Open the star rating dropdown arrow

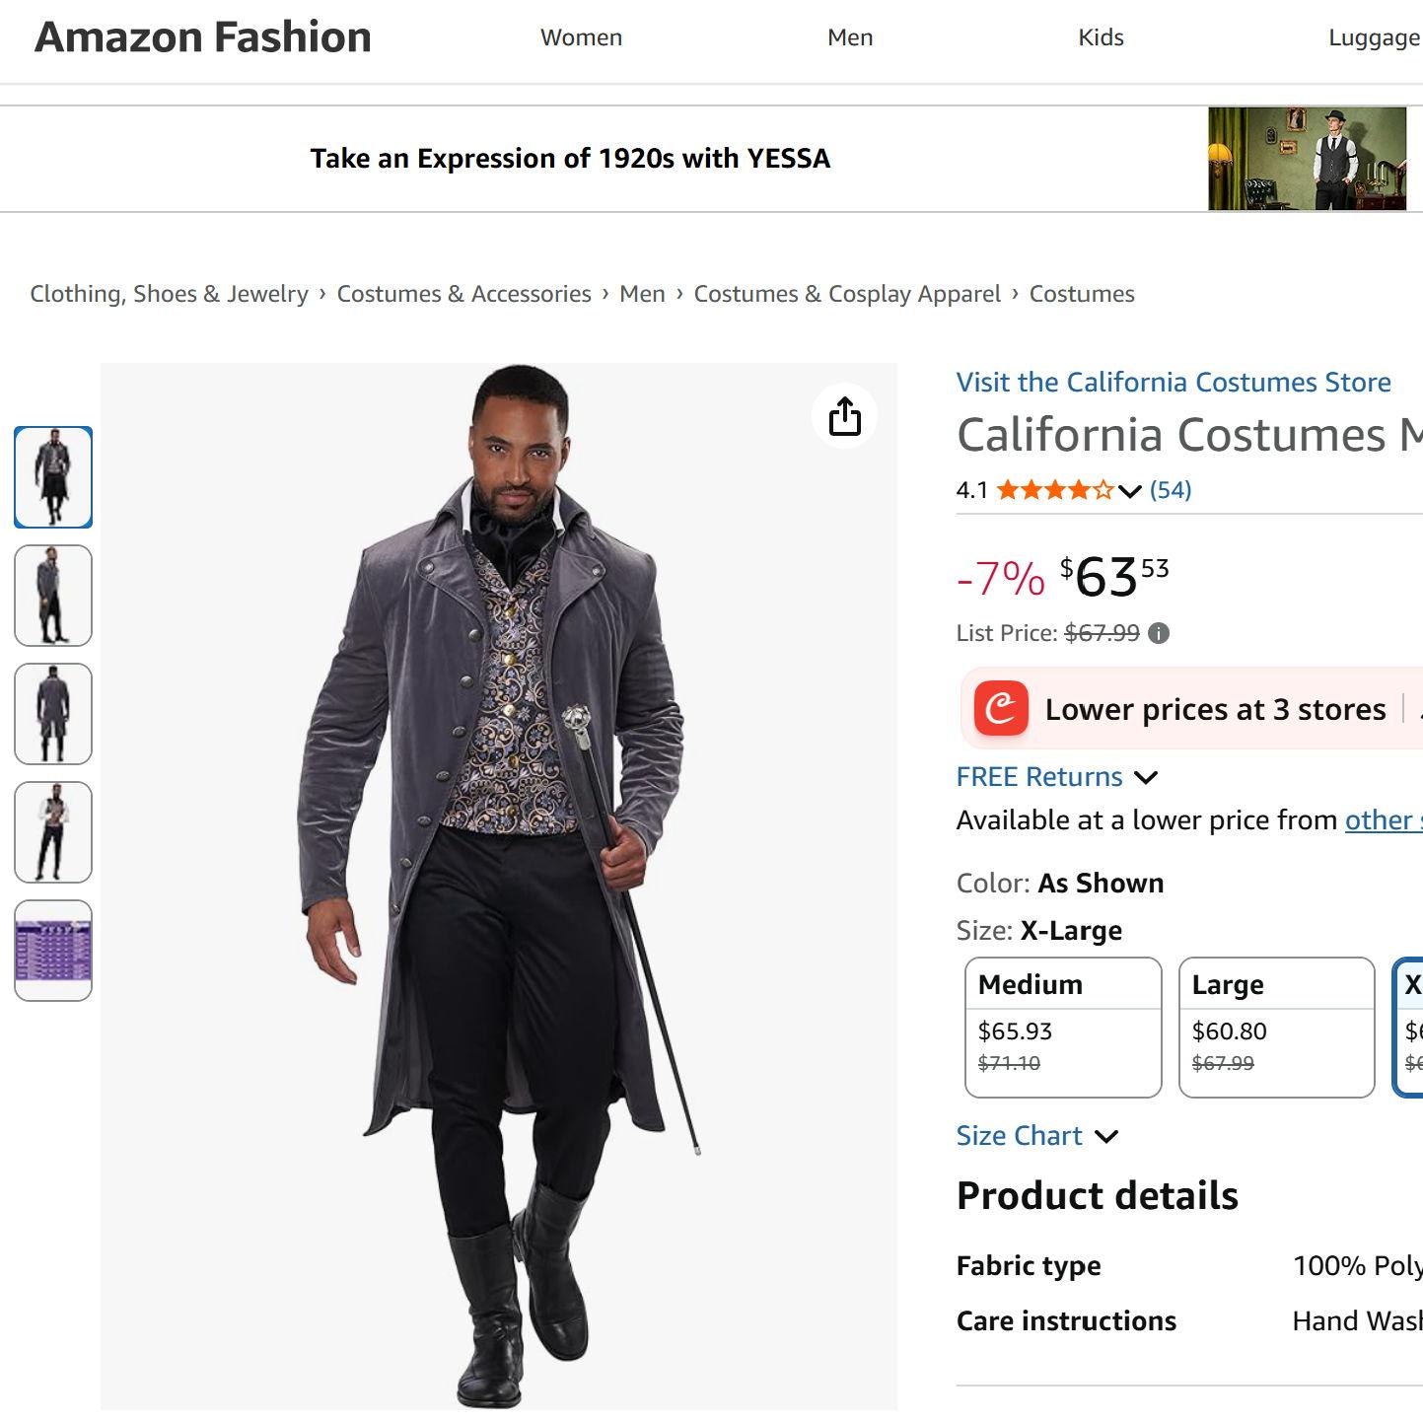[x=1130, y=490]
